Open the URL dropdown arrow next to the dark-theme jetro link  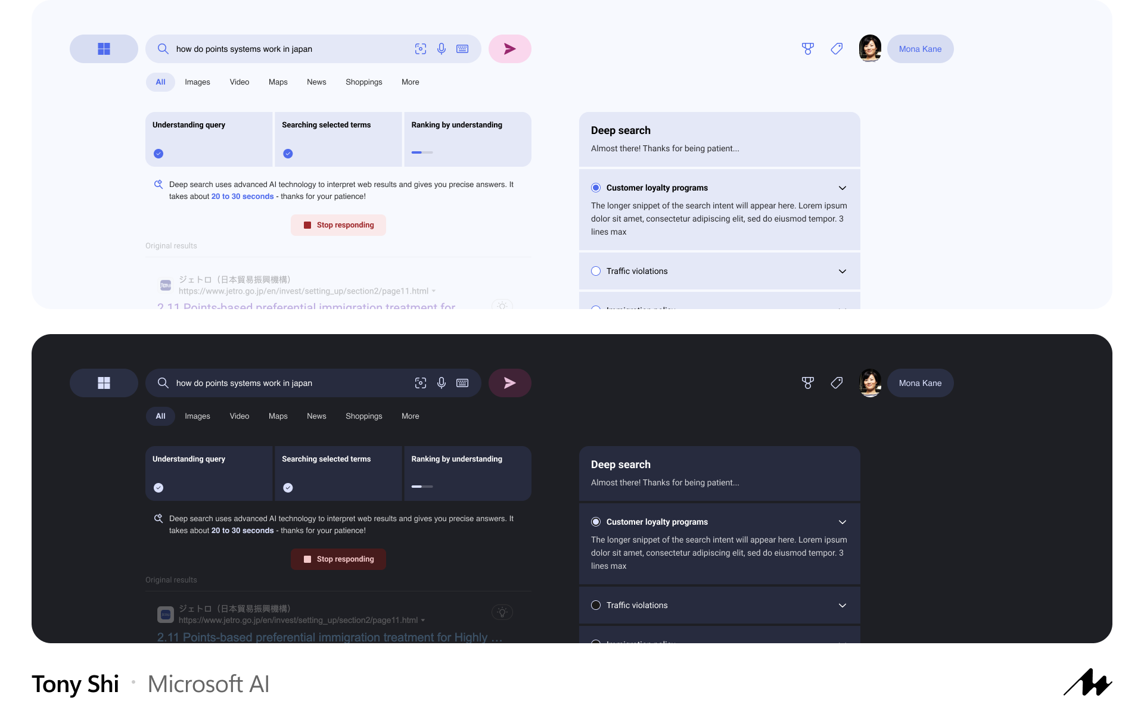(x=423, y=621)
